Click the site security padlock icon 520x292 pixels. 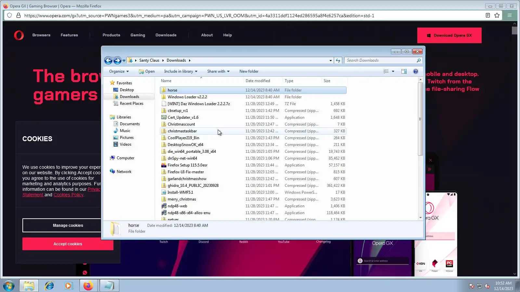pyautogui.click(x=19, y=16)
